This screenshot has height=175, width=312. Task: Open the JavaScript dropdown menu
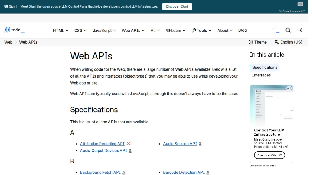point(105,30)
